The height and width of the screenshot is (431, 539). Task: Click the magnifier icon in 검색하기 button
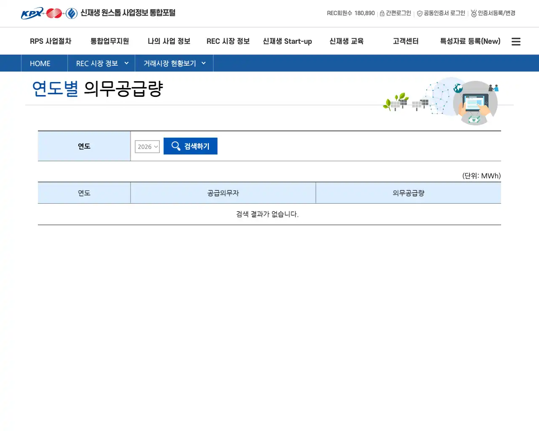click(176, 146)
